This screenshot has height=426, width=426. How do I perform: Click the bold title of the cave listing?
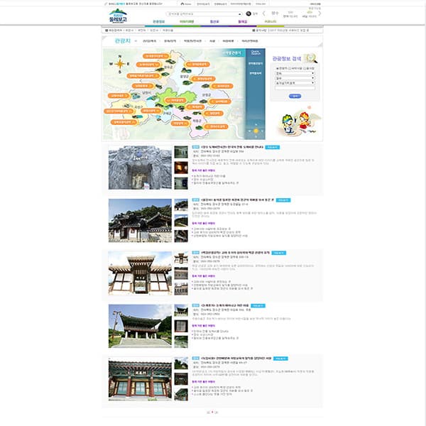coord(232,147)
